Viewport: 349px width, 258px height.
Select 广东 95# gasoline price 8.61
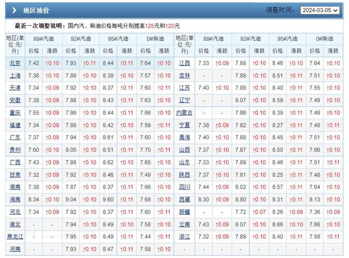pos(108,137)
